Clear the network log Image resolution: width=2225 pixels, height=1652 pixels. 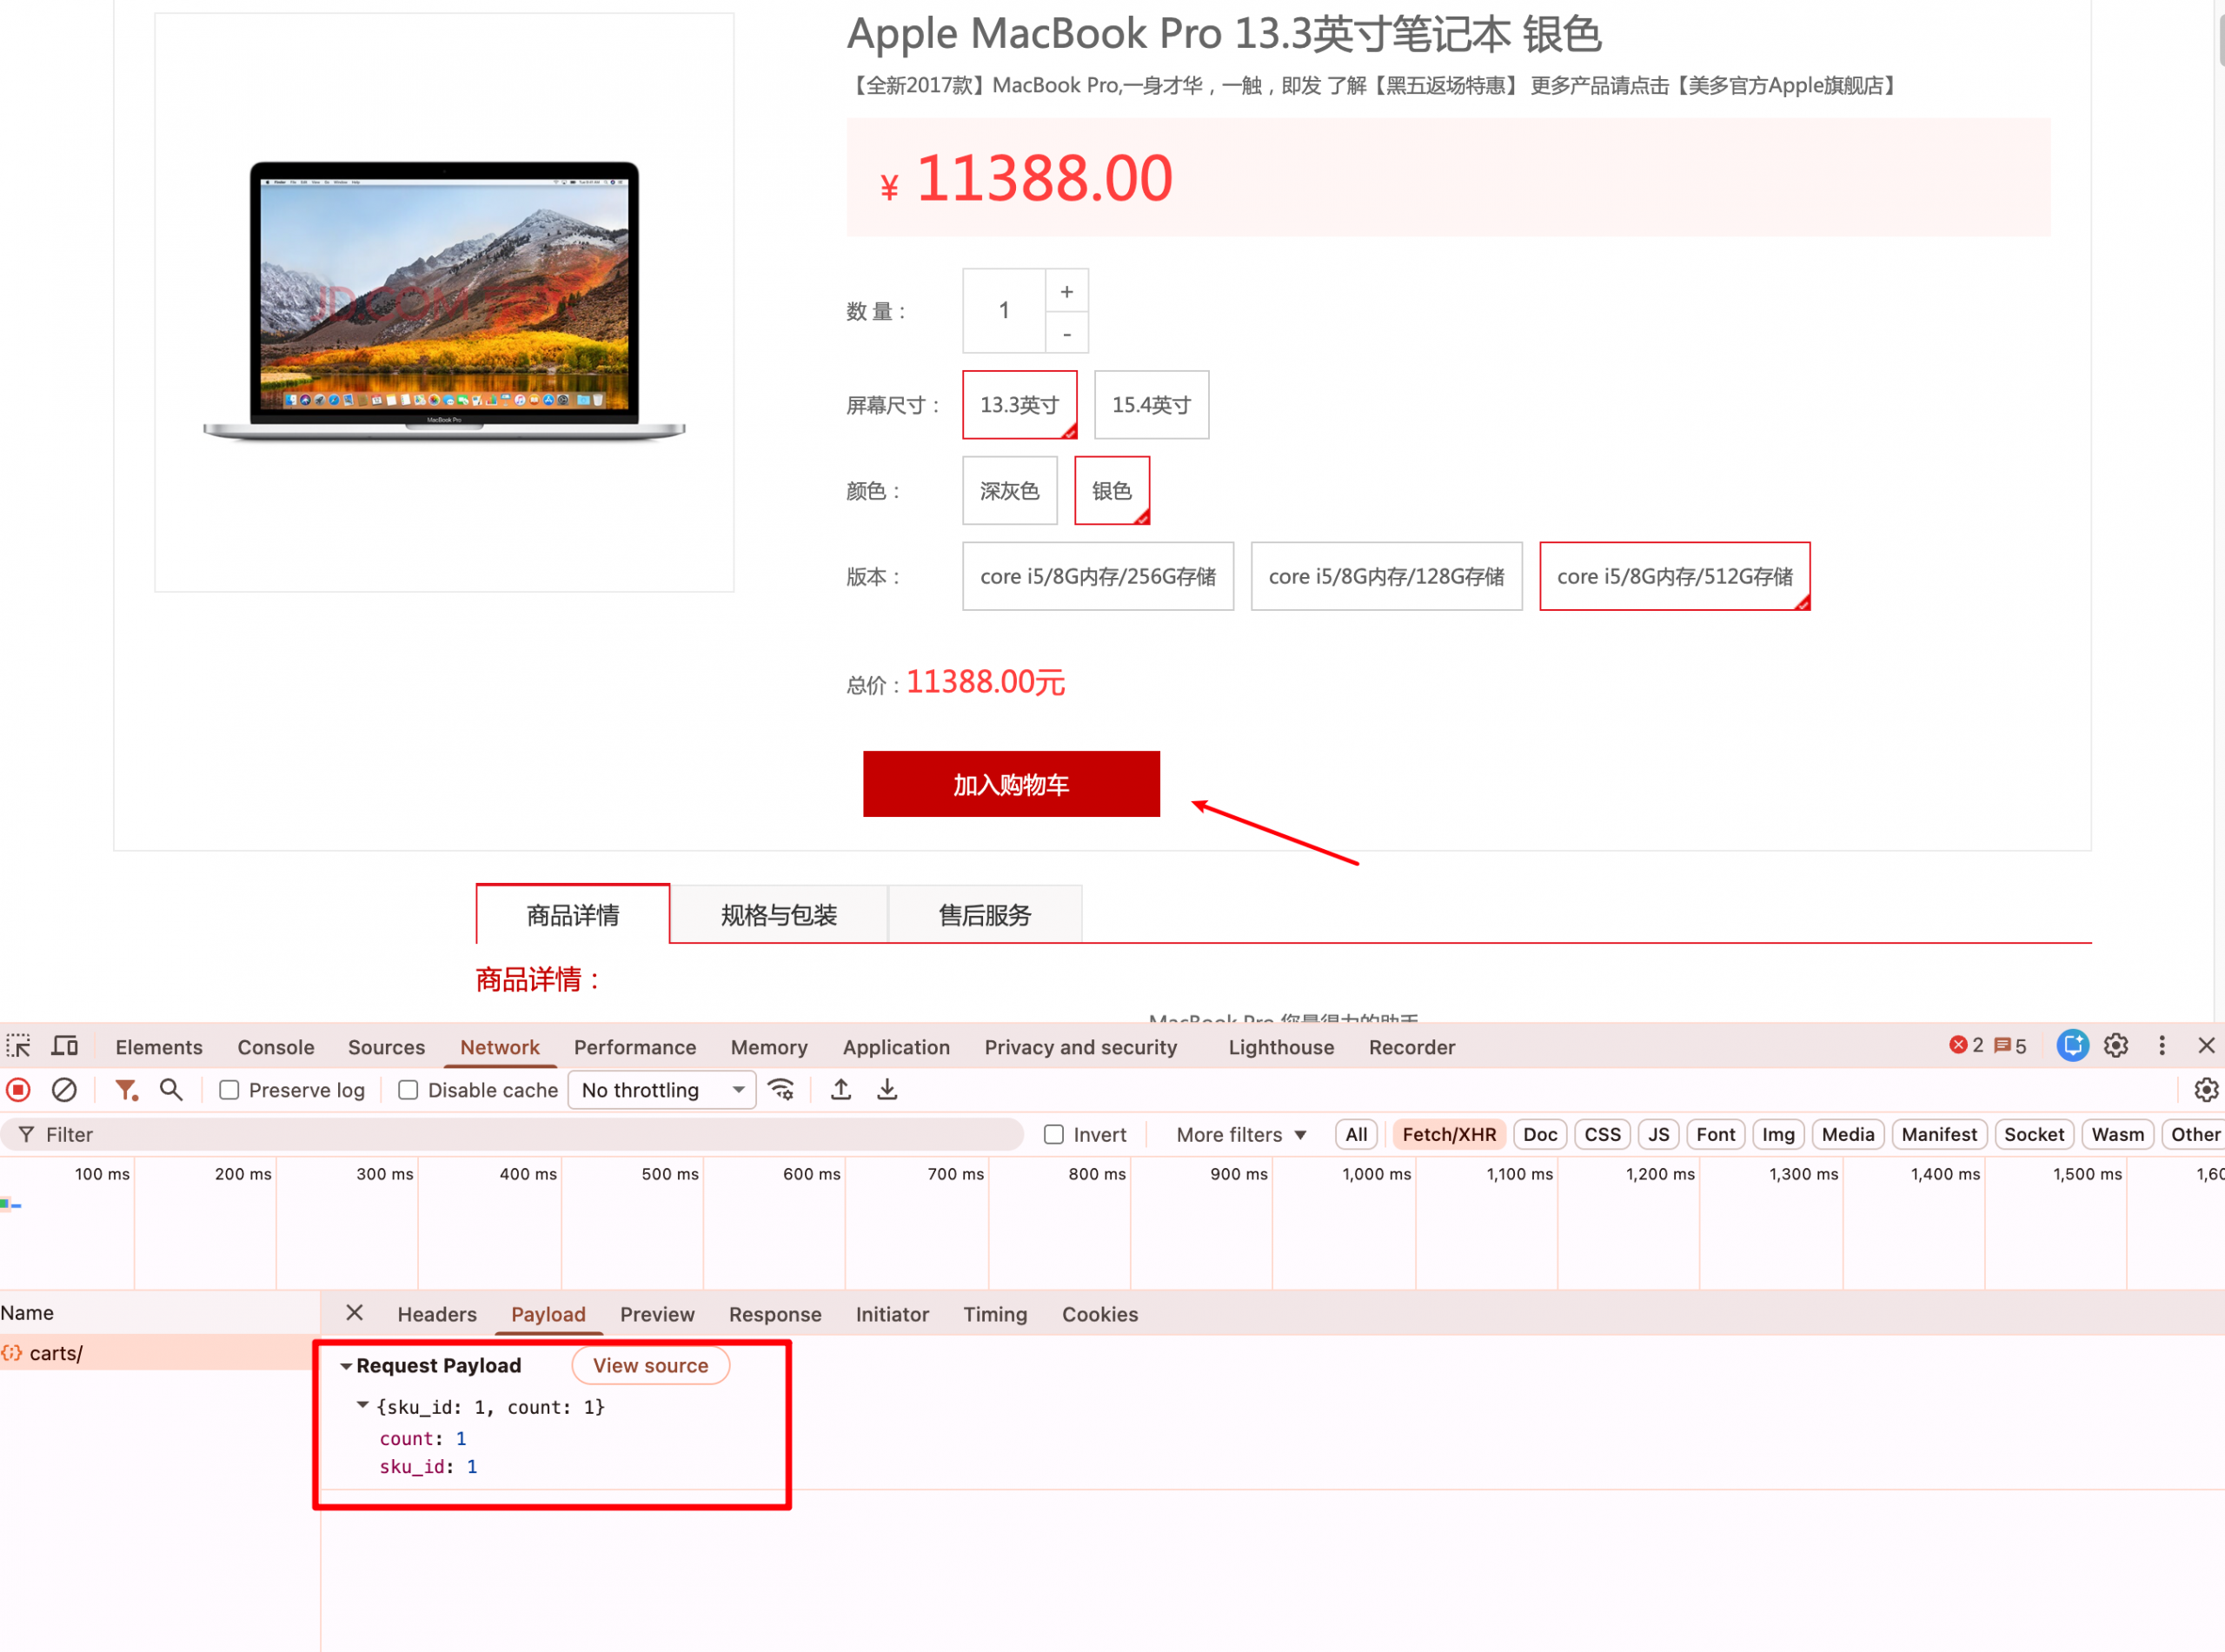(x=64, y=1089)
